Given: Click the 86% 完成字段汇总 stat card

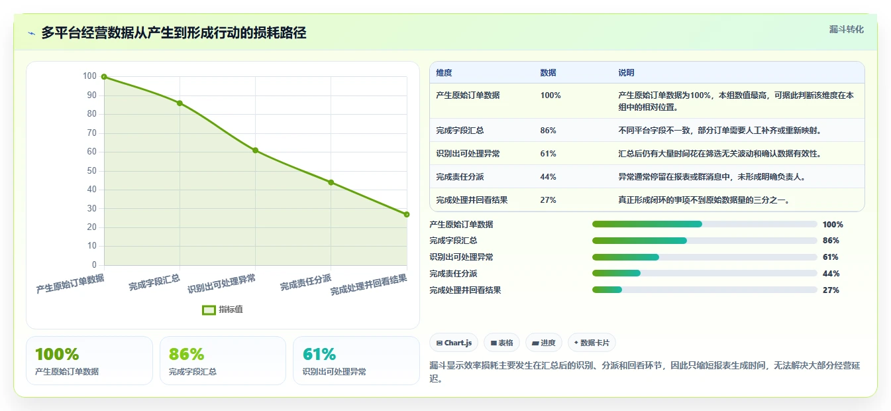Looking at the screenshot, I should coord(223,361).
